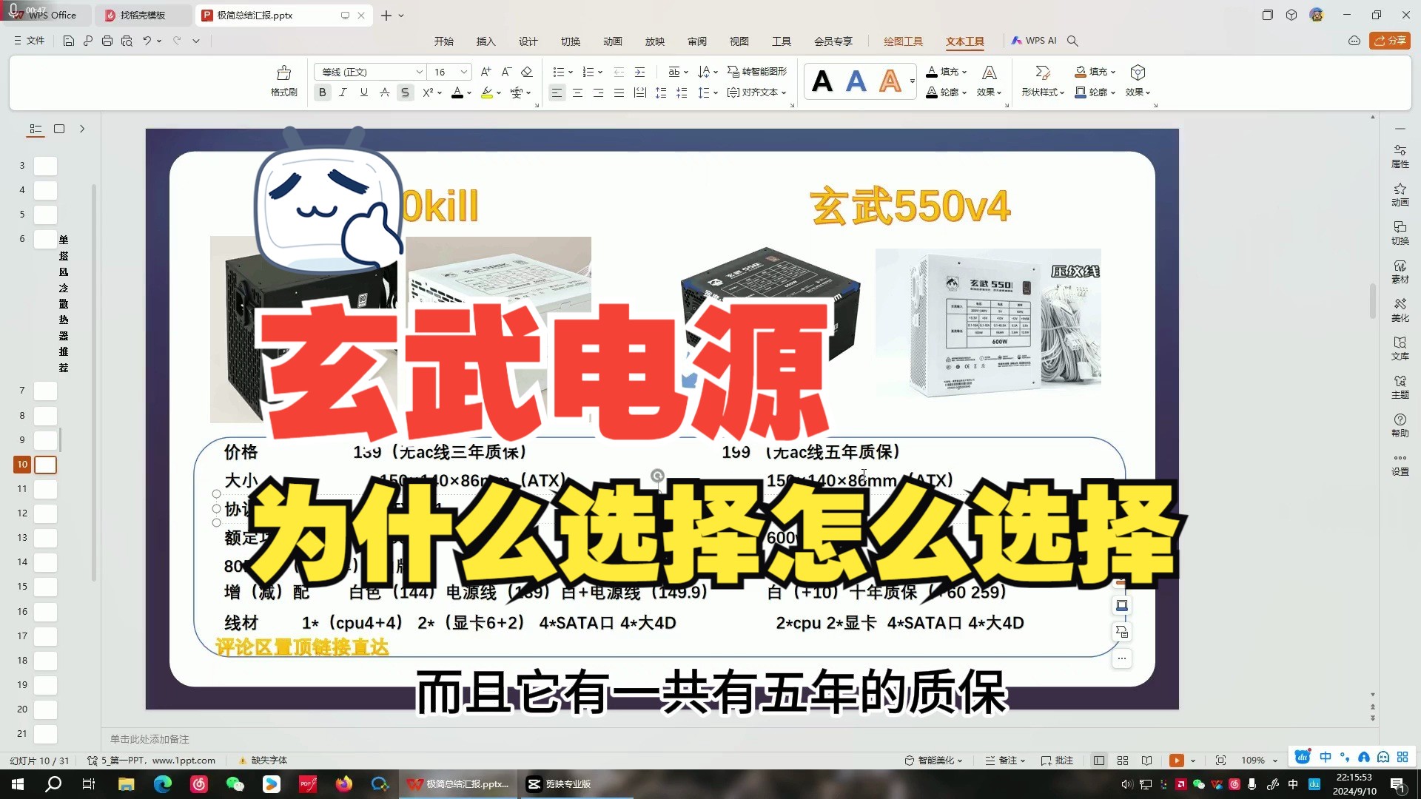
Task: Toggle italic formatting
Action: (343, 92)
